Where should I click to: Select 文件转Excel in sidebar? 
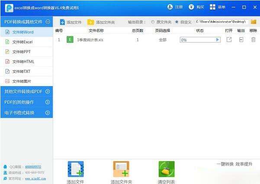pyautogui.click(x=22, y=42)
